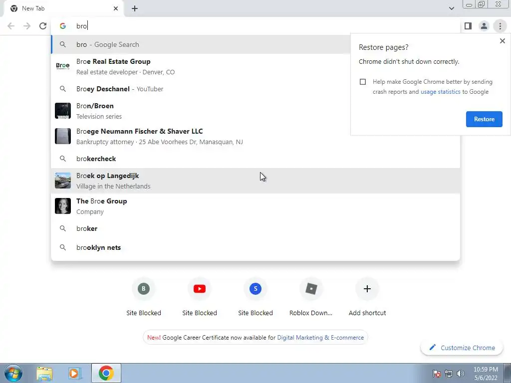
Task: Open the Digital Marketing & E-commerce link
Action: [x=320, y=338]
